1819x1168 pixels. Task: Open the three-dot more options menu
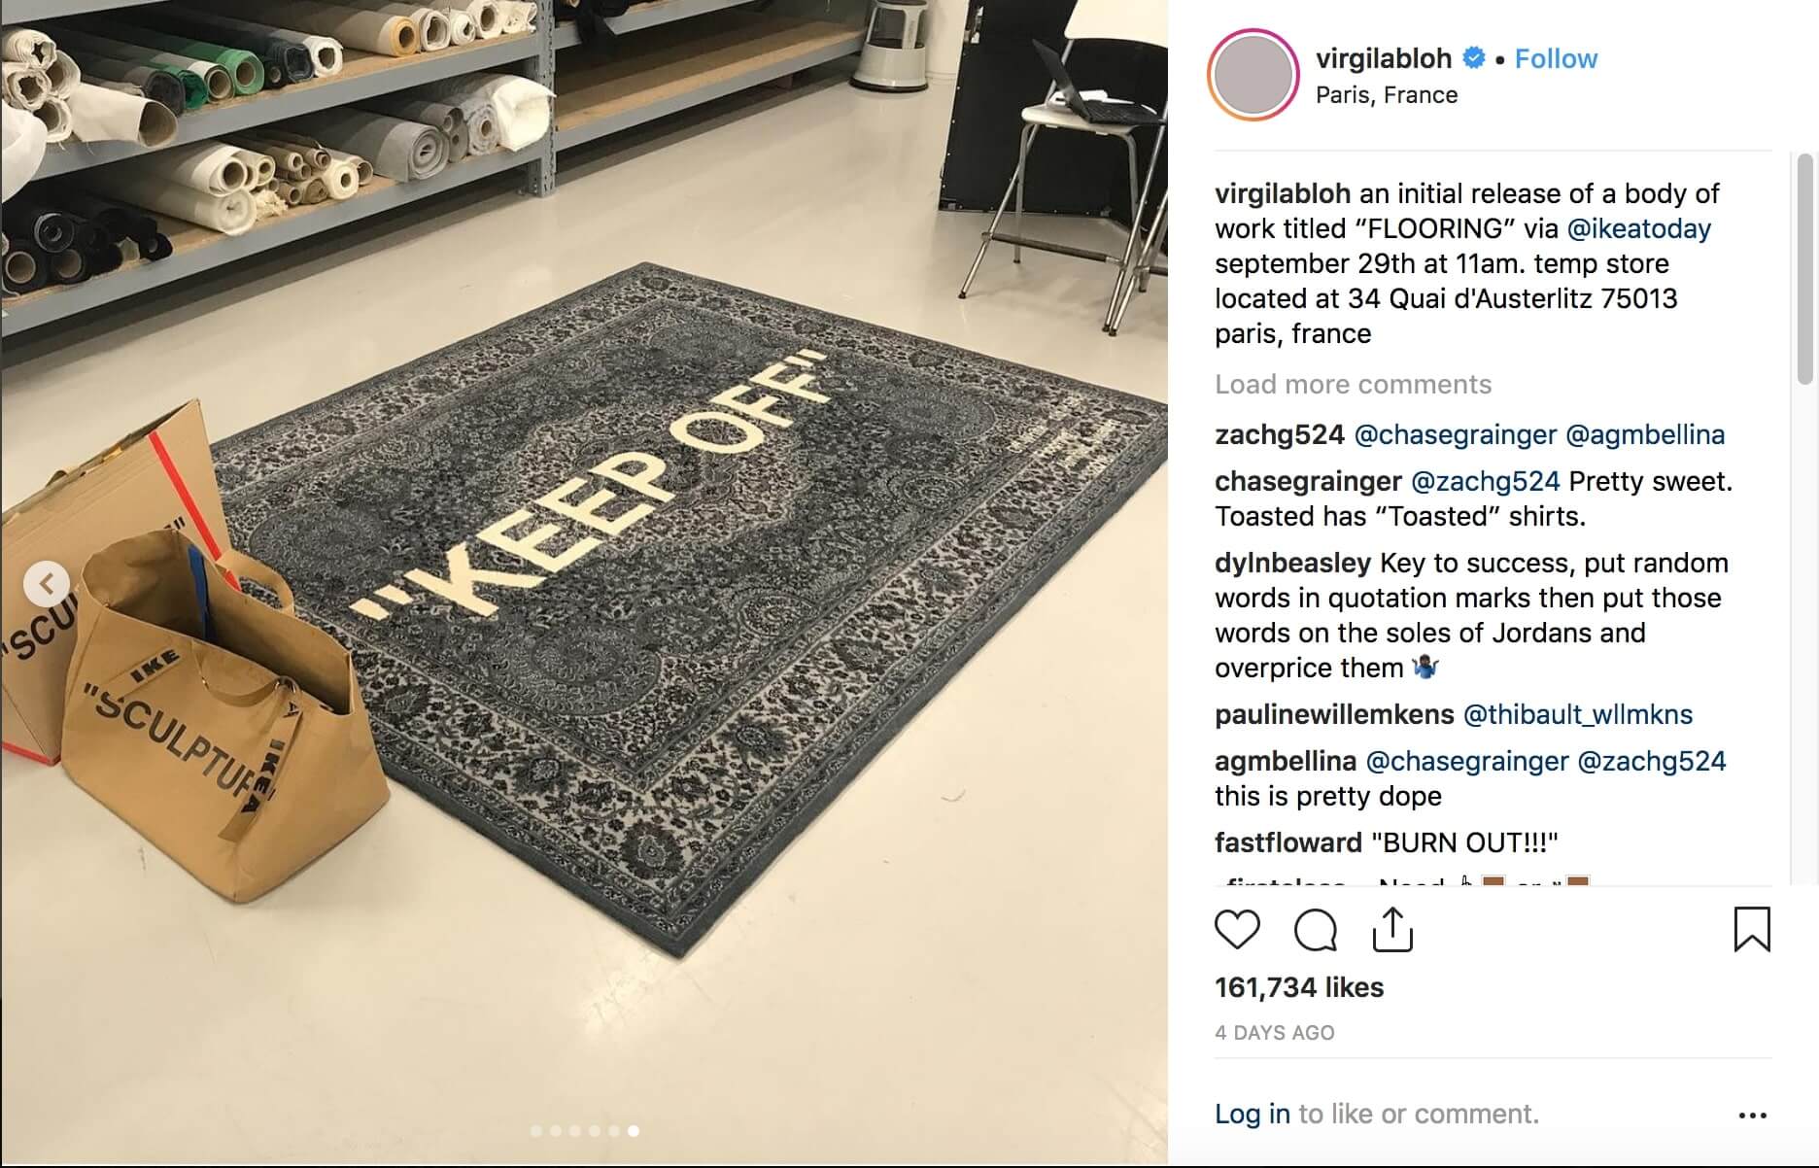point(1752,1115)
